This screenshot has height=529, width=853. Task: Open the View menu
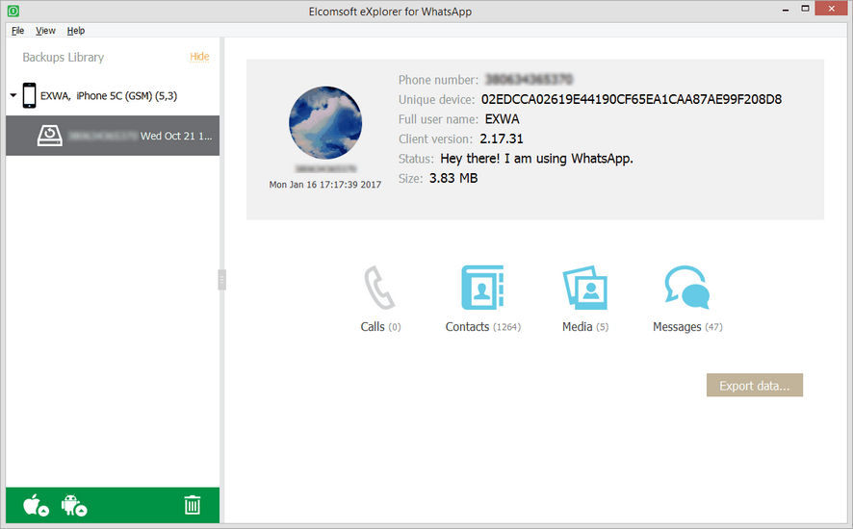coord(45,31)
